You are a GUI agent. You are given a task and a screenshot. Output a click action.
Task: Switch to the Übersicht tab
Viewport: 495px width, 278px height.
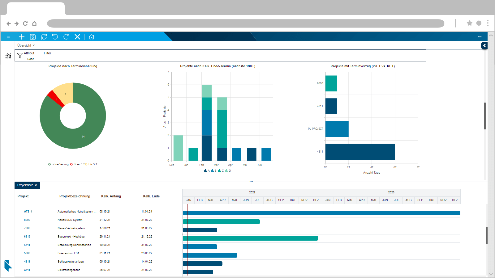[24, 45]
